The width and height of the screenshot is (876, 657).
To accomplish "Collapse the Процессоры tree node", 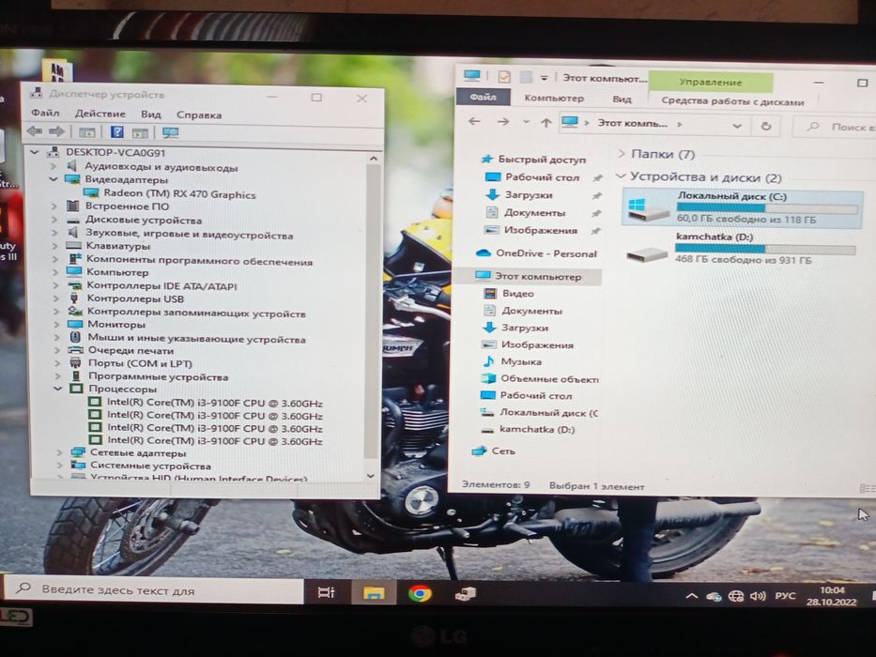I will [x=58, y=389].
